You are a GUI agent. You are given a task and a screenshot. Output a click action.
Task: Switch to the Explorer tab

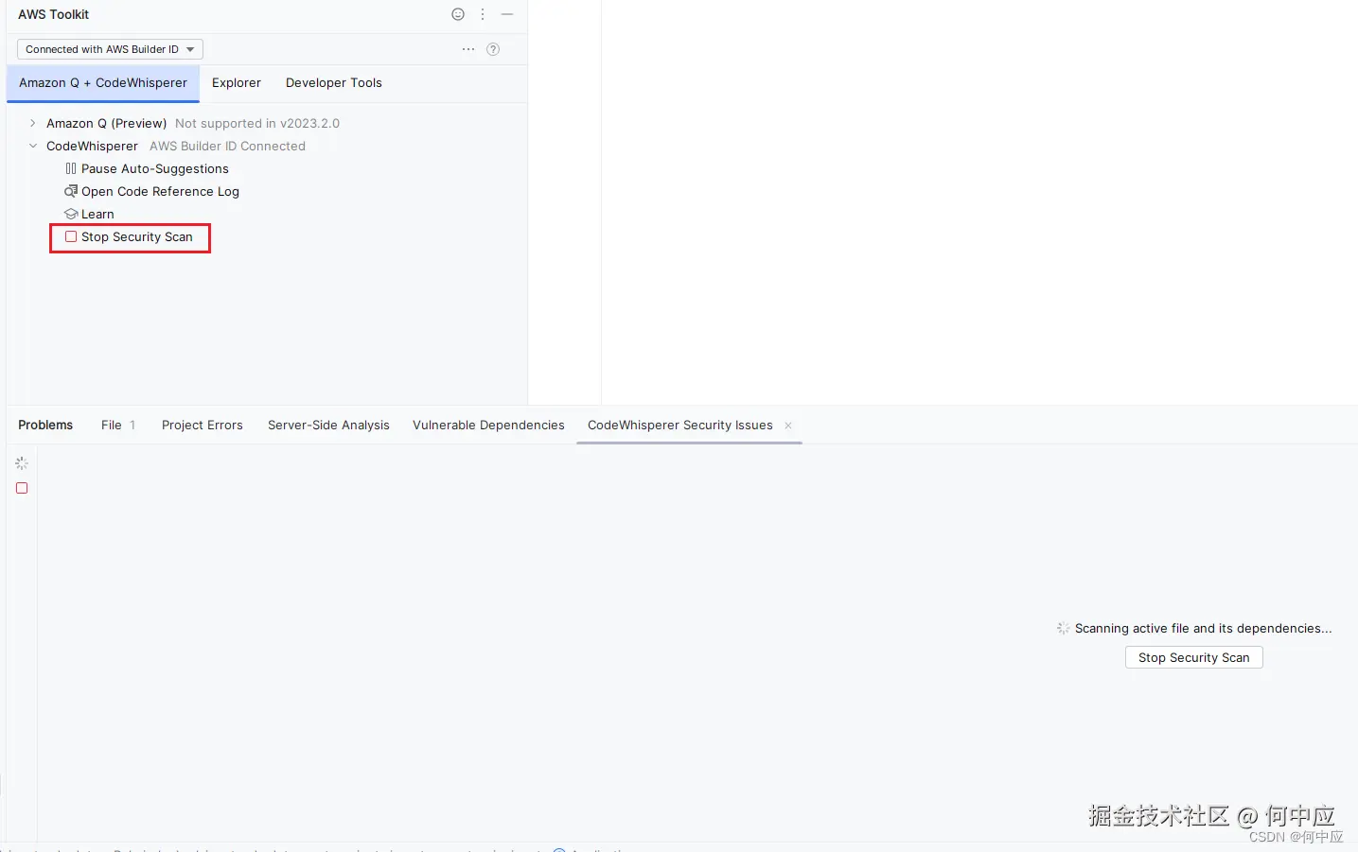pyautogui.click(x=237, y=83)
